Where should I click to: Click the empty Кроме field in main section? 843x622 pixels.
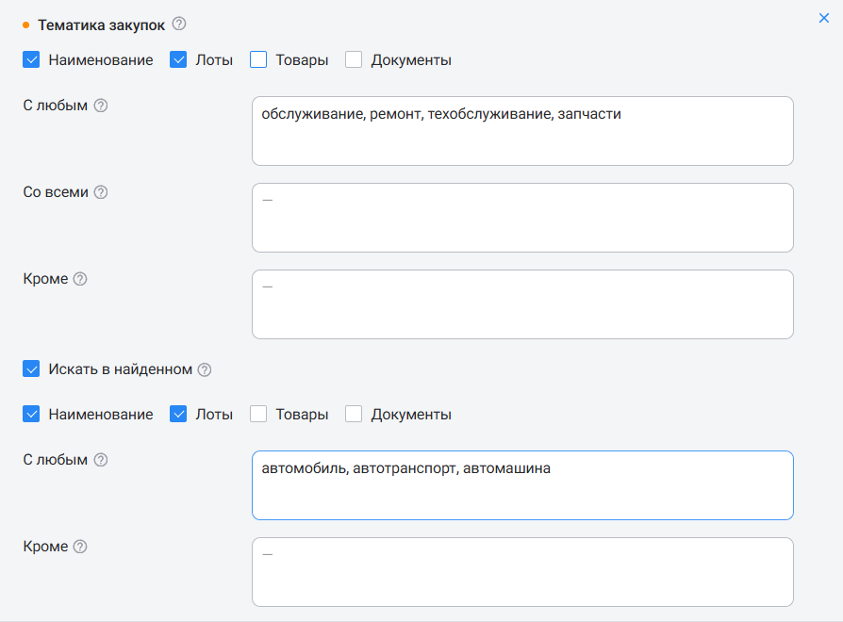pyautogui.click(x=522, y=304)
